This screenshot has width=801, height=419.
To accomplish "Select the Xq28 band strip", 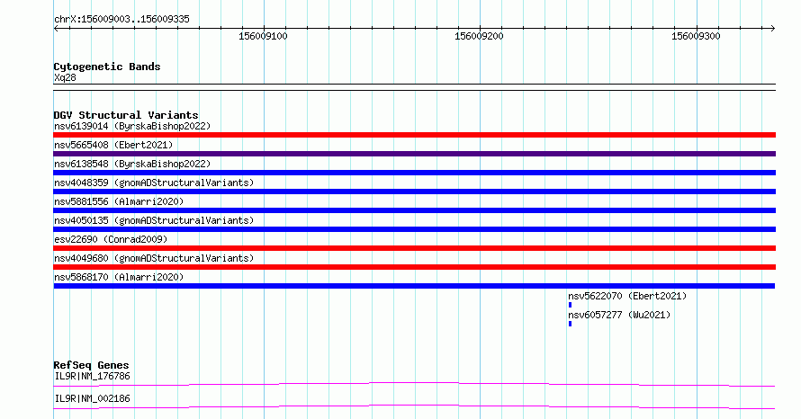I will [414, 87].
